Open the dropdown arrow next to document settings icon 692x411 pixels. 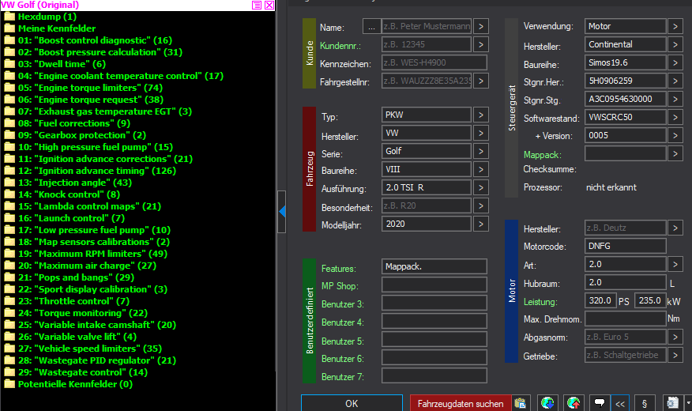tap(687, 403)
